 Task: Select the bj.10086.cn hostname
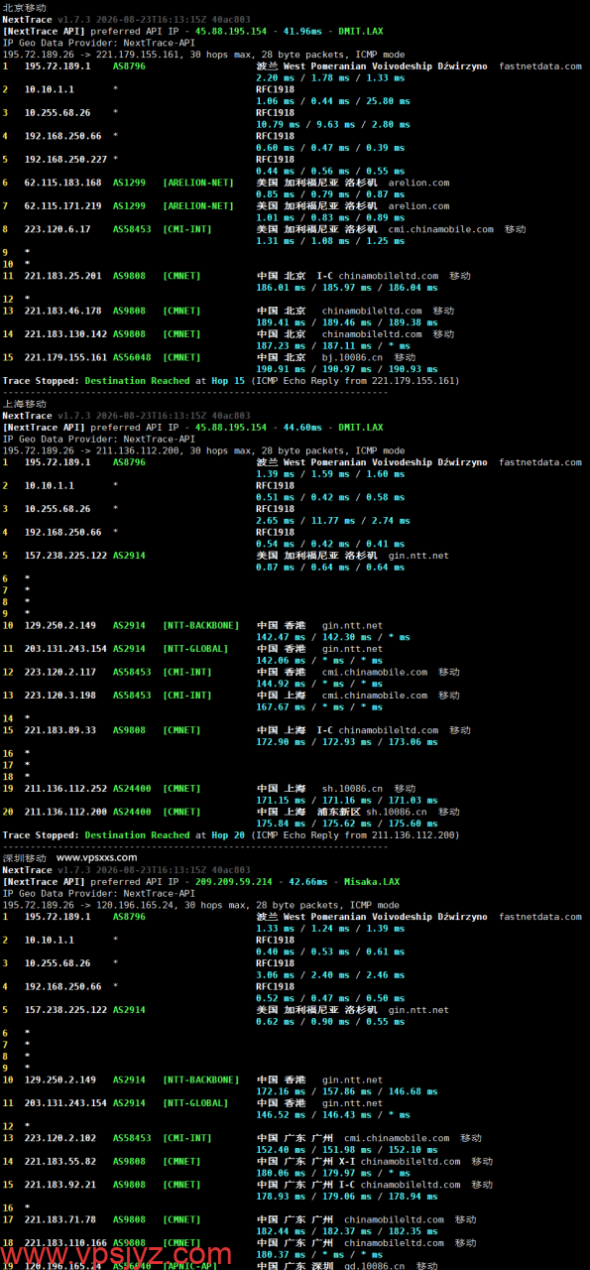352,357
